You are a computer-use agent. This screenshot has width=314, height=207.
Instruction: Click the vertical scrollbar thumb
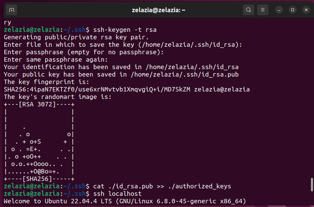(x=312, y=184)
